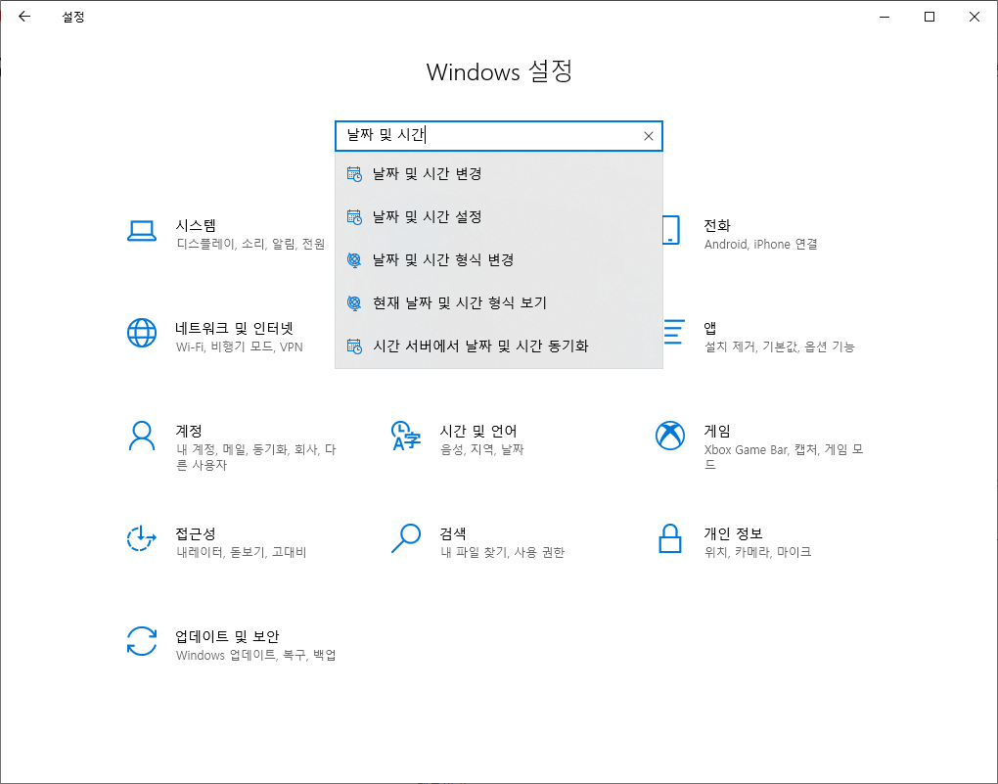This screenshot has height=784, width=998.
Task: Open the 업데이트 및 보안 title
Action: (x=227, y=636)
